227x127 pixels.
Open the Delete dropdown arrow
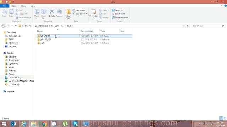52,18
